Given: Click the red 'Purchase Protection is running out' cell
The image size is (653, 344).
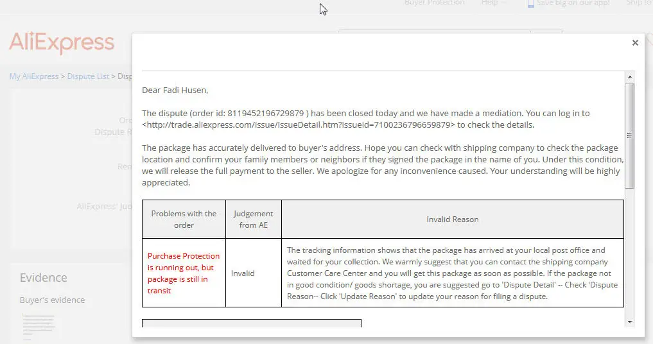Looking at the screenshot, I should [x=184, y=273].
